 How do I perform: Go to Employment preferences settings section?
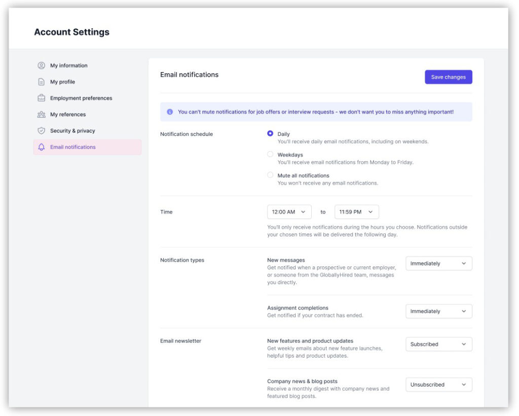81,98
